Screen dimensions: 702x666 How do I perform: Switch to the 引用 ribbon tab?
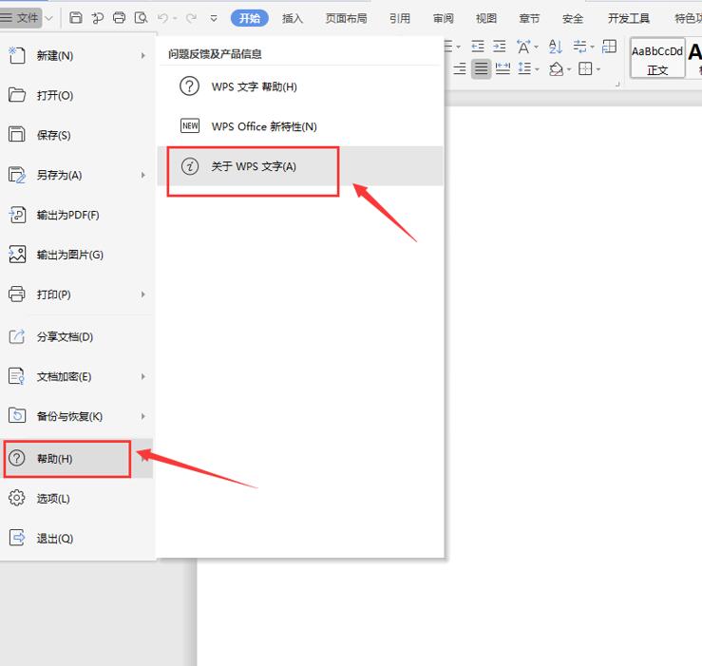point(399,18)
